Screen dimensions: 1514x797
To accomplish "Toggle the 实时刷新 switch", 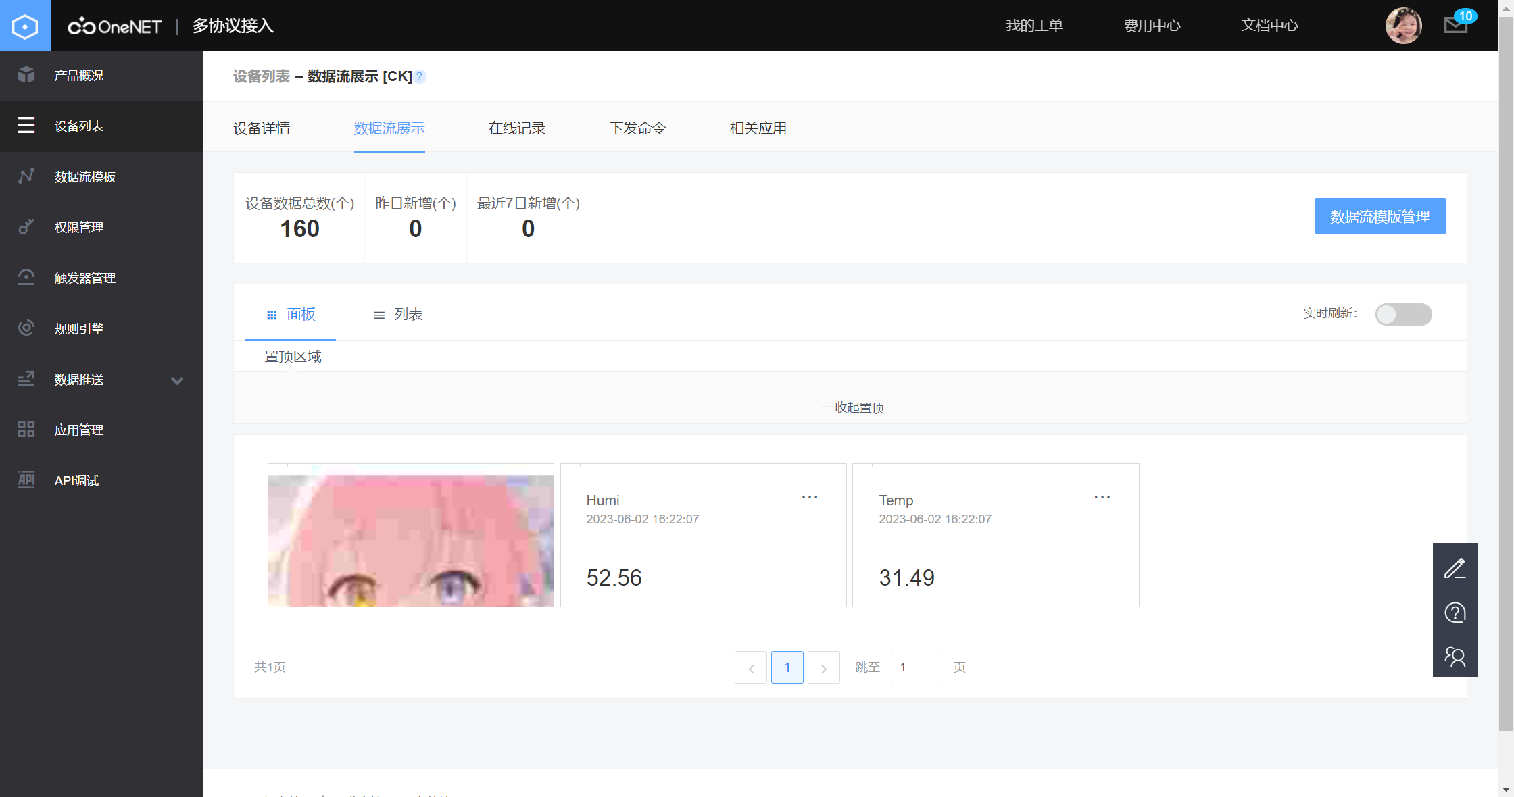I will pos(1403,314).
